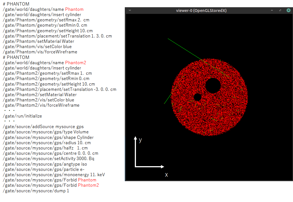This screenshot has height=202, width=293.
Task: Click the line '/gate/source/mysource/gps/halfz 1. cm'
Action: click(x=45, y=148)
